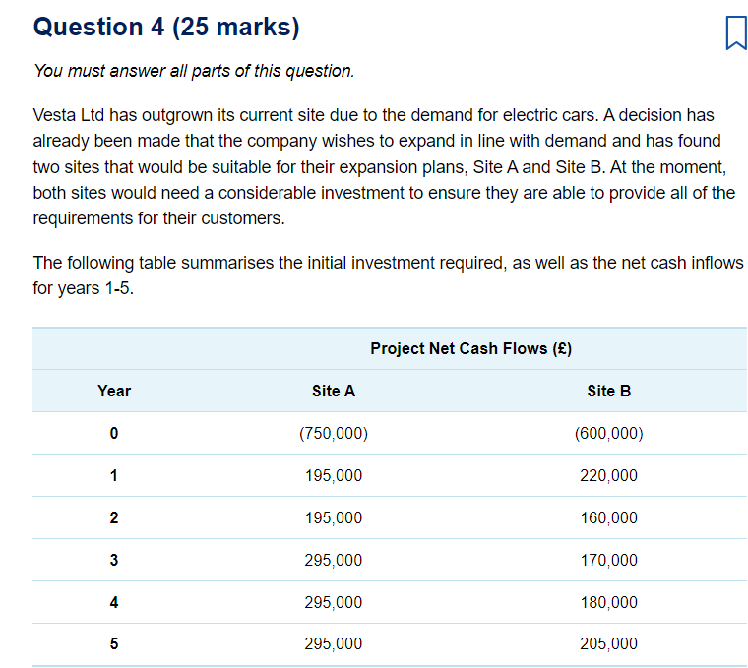Image resolution: width=748 pixels, height=668 pixels.
Task: Click the Year 2 row label
Action: 114,517
